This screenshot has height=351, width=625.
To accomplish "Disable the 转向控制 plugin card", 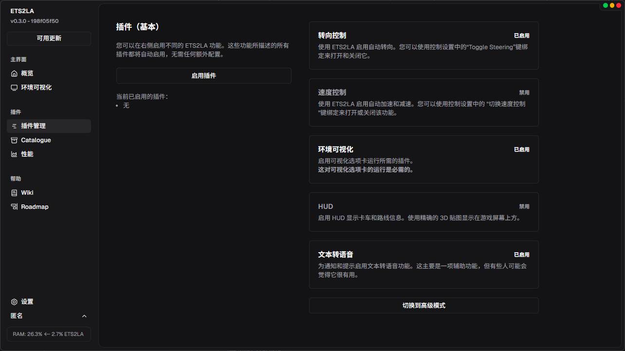I will pyautogui.click(x=423, y=45).
